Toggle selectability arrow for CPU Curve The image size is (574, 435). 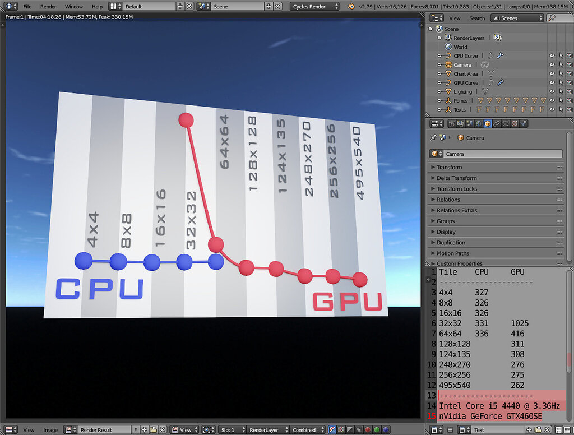coord(561,55)
